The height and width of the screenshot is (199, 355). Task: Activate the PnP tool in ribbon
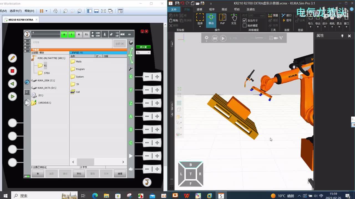pos(222,19)
